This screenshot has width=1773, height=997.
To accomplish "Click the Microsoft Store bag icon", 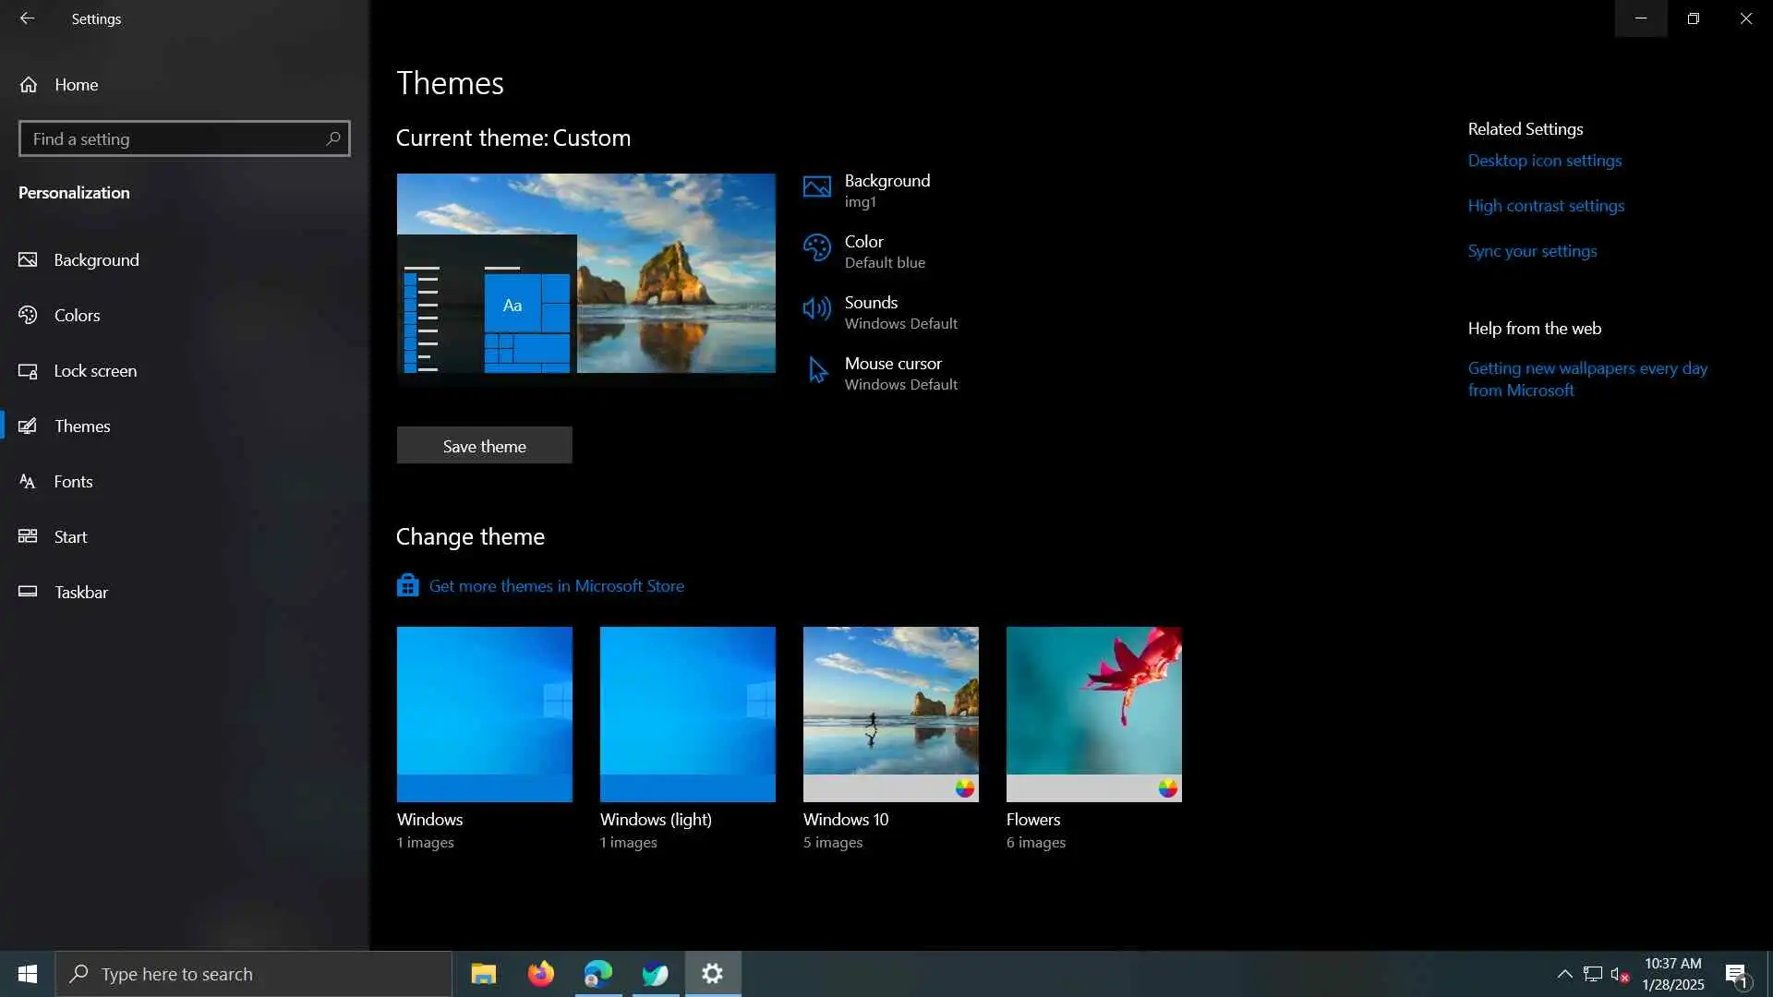I will point(407,586).
